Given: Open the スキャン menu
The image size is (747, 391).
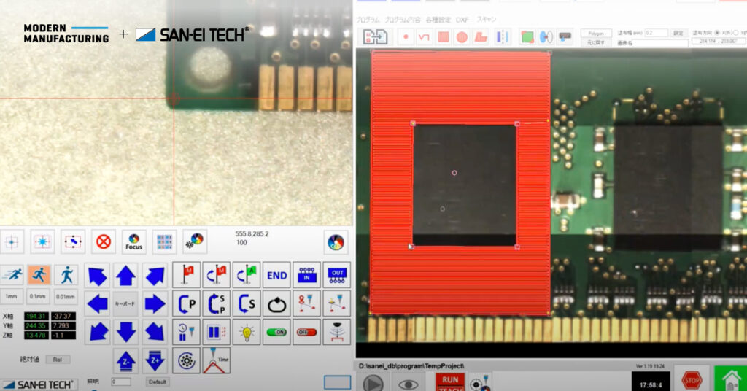Looking at the screenshot, I should [486, 20].
